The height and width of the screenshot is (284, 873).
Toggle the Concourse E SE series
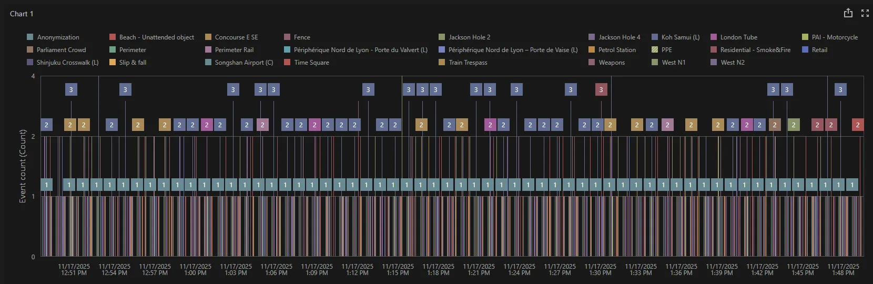point(231,37)
